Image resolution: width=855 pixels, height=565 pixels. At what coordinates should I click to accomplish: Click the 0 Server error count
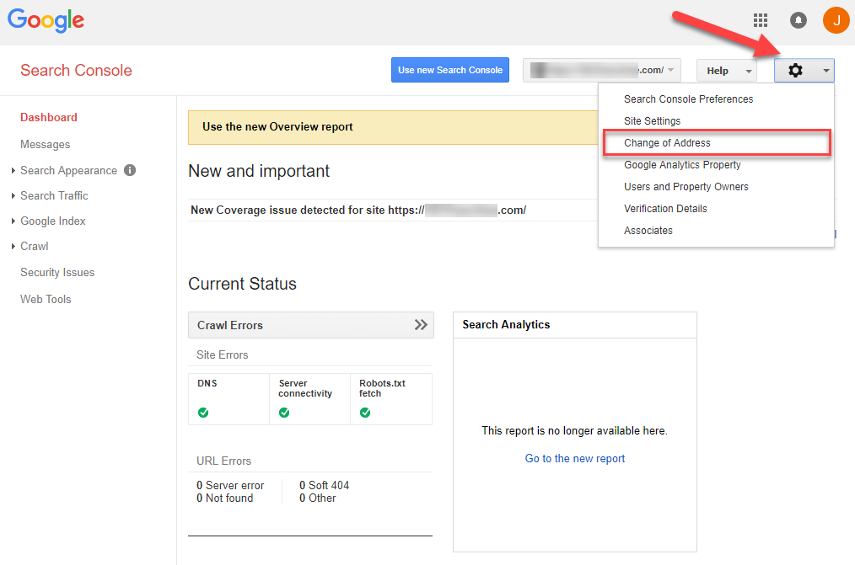[x=230, y=485]
